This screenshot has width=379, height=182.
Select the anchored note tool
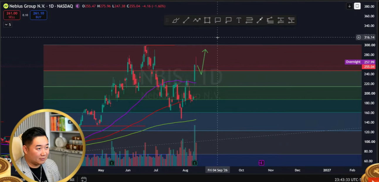point(228,20)
